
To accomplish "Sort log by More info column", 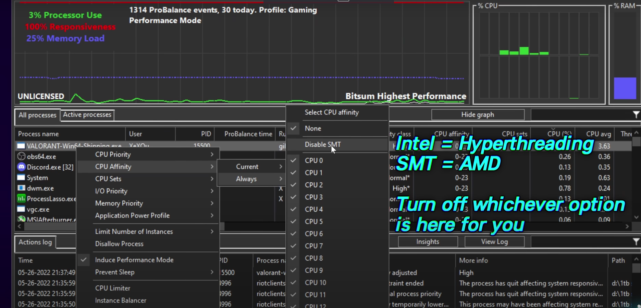I will (x=532, y=260).
